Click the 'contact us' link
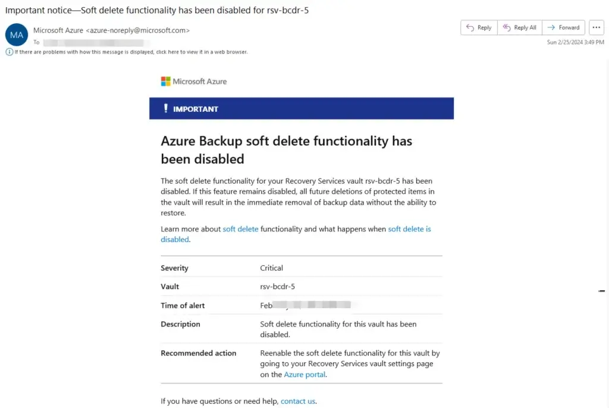 click(298, 401)
